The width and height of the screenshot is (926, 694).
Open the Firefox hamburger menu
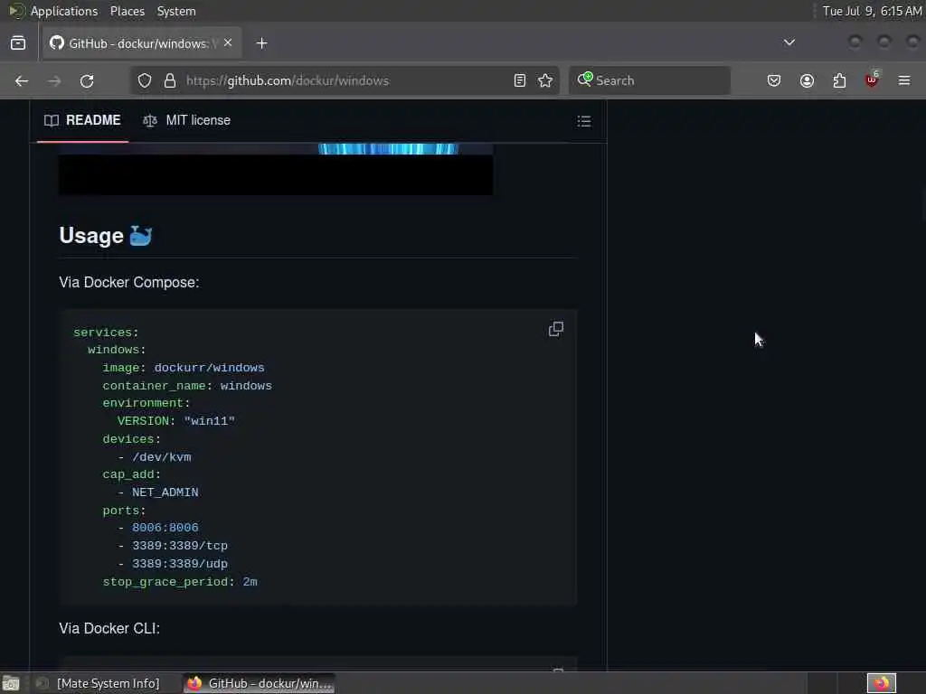coord(904,80)
